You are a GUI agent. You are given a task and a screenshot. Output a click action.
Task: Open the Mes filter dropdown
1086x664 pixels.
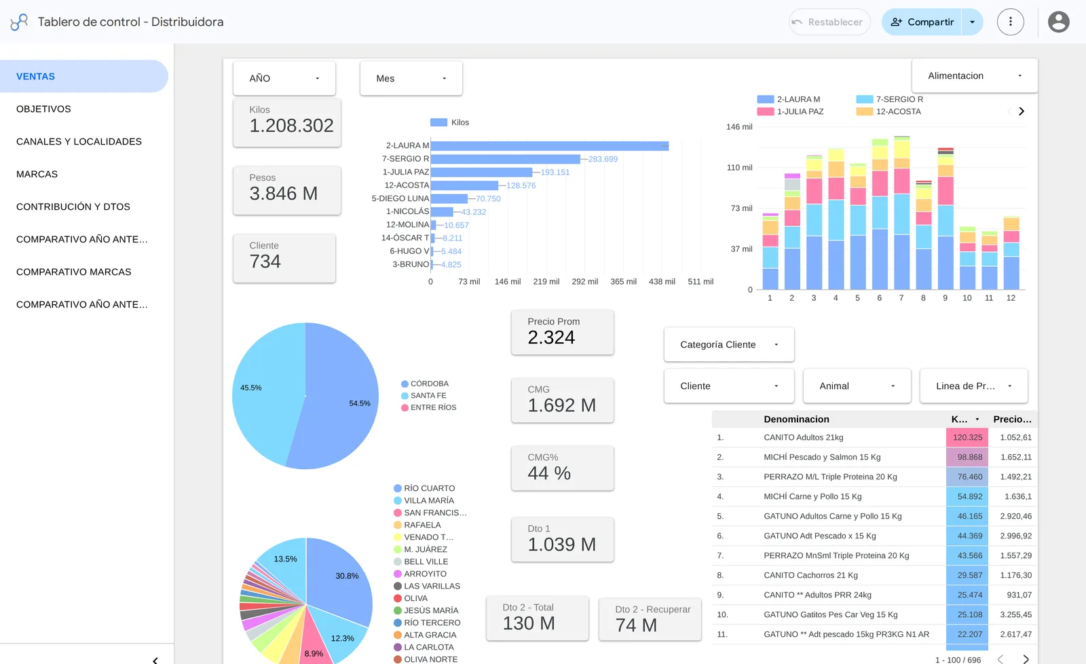(411, 78)
